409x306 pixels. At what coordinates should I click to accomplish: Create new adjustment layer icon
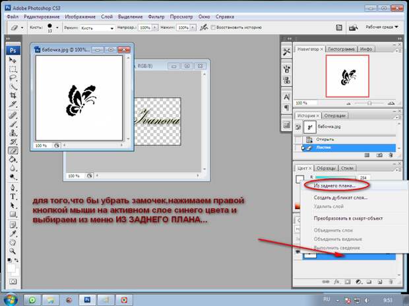[358, 282]
